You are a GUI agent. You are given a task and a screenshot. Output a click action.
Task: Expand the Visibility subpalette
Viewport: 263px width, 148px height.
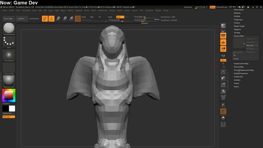237,16
